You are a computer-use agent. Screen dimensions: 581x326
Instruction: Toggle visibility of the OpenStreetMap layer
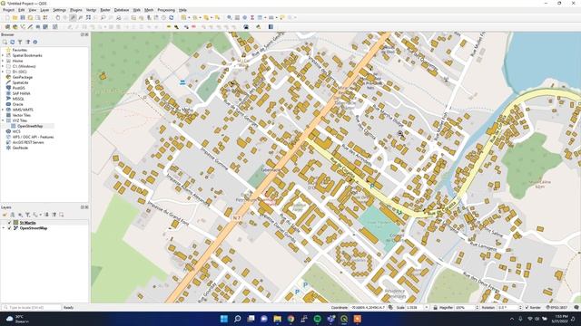pos(10,228)
